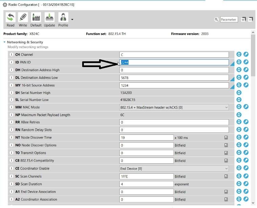Show info for MM MAC Mode
257x208 pixels.
click(11, 107)
